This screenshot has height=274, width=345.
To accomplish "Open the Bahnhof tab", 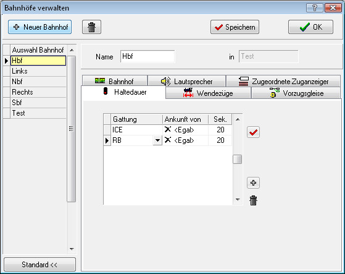I will (x=114, y=81).
